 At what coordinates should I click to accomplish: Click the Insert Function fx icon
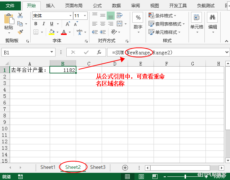pyautogui.click(x=99, y=52)
